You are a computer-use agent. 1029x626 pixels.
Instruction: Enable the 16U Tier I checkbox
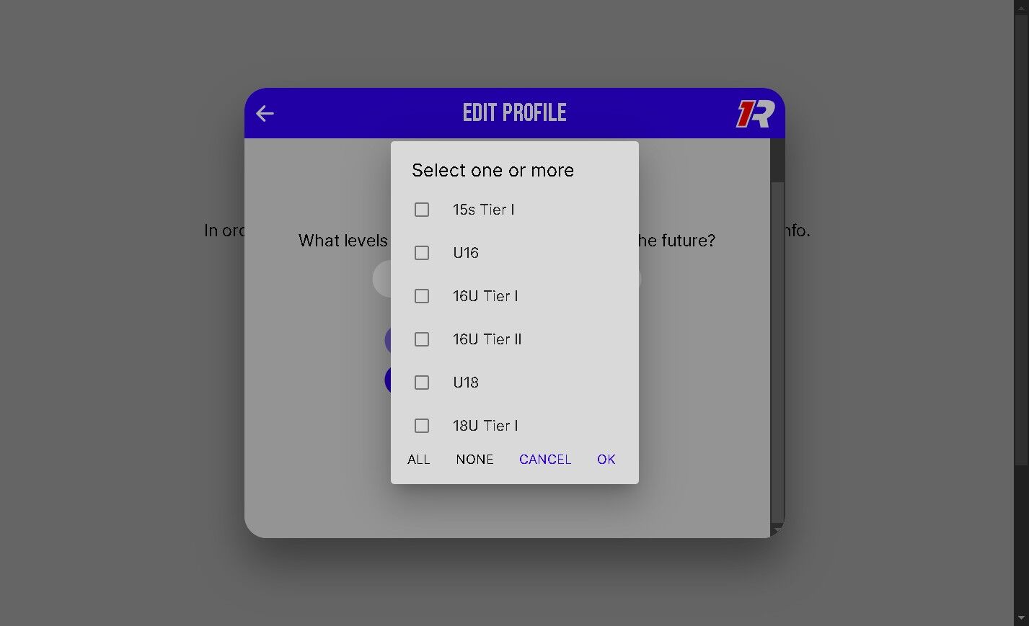tap(422, 296)
